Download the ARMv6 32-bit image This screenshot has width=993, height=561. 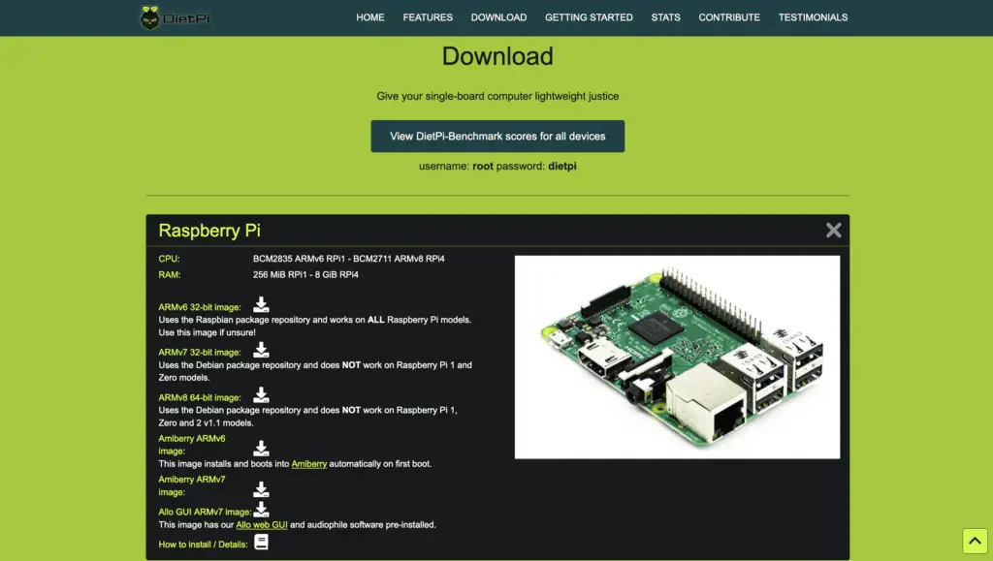(x=261, y=304)
